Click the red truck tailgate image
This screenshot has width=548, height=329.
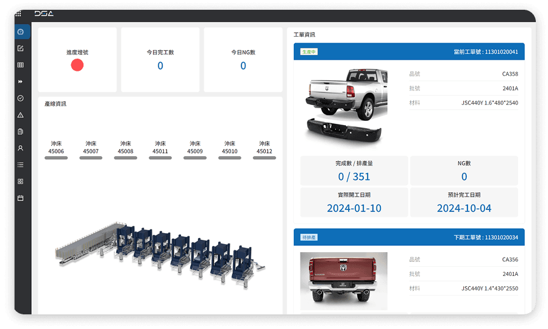click(344, 281)
